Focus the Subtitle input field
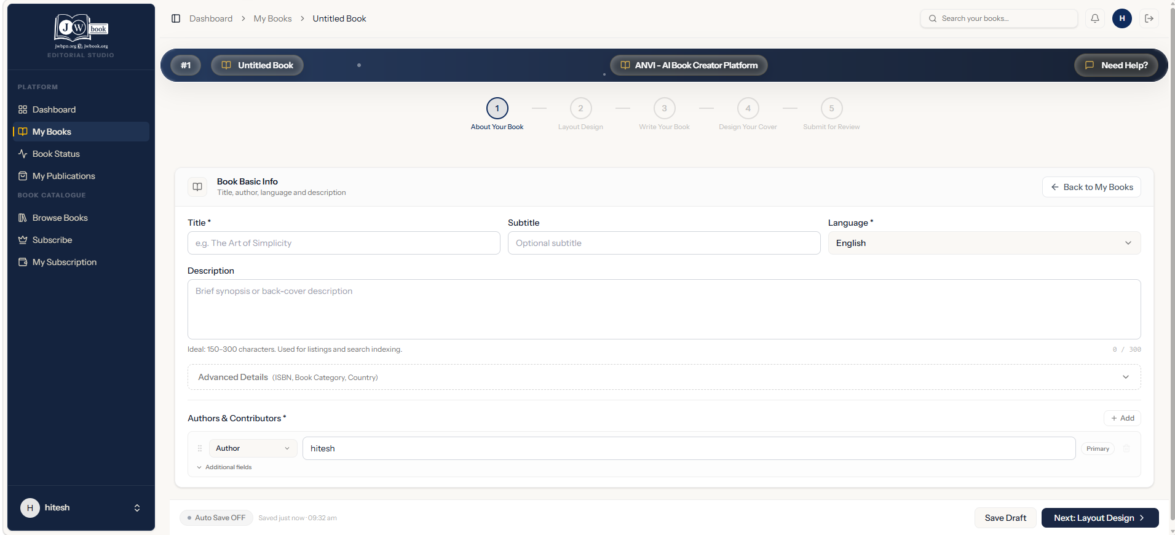Image resolution: width=1175 pixels, height=535 pixels. click(x=664, y=243)
